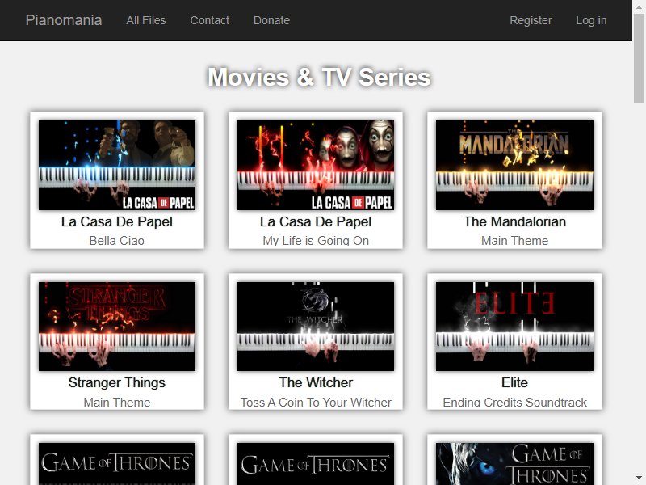Click Main Theme under Stranger Things

point(117,402)
